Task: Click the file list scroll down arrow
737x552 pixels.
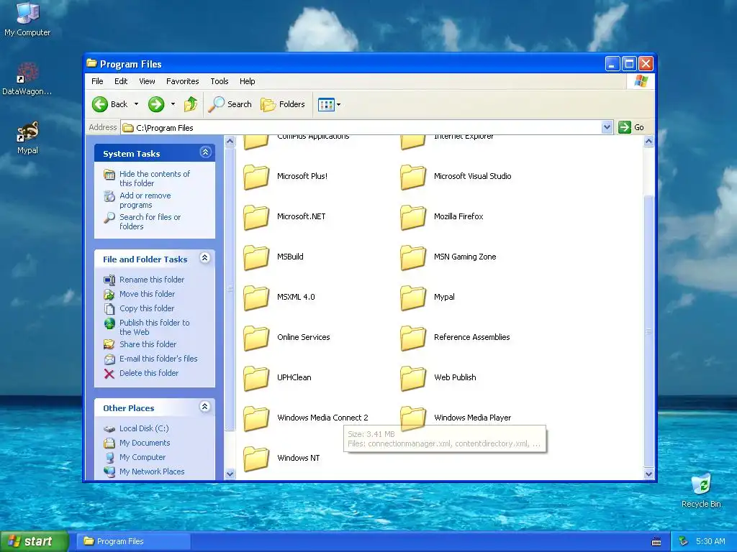Action: point(648,474)
